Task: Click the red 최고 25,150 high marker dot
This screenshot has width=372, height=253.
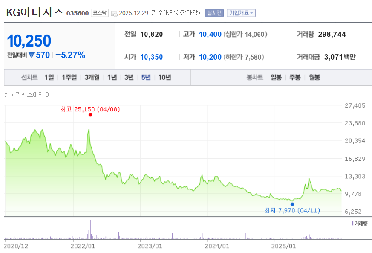Action: [x=90, y=115]
